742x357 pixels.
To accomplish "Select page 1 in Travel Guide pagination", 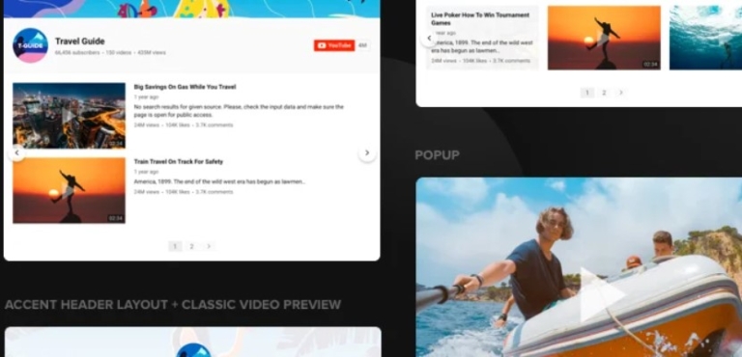I will (x=175, y=246).
